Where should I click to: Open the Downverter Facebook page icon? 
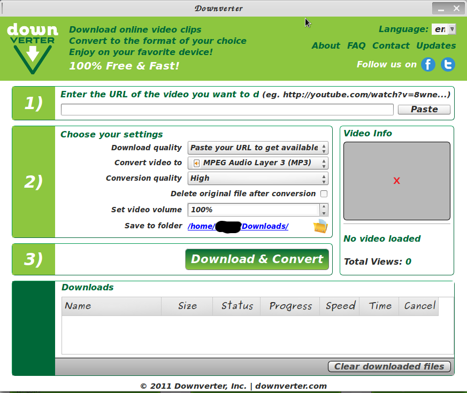coord(428,65)
